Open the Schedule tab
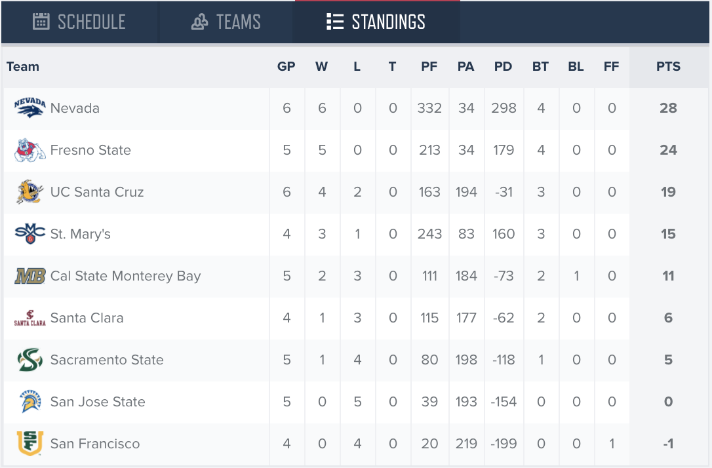Screen dimensions: 712x468 (79, 22)
